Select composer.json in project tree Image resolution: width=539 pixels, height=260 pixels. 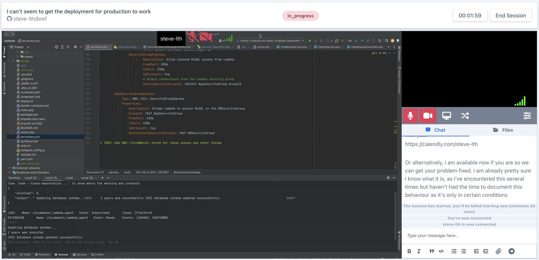30,92
